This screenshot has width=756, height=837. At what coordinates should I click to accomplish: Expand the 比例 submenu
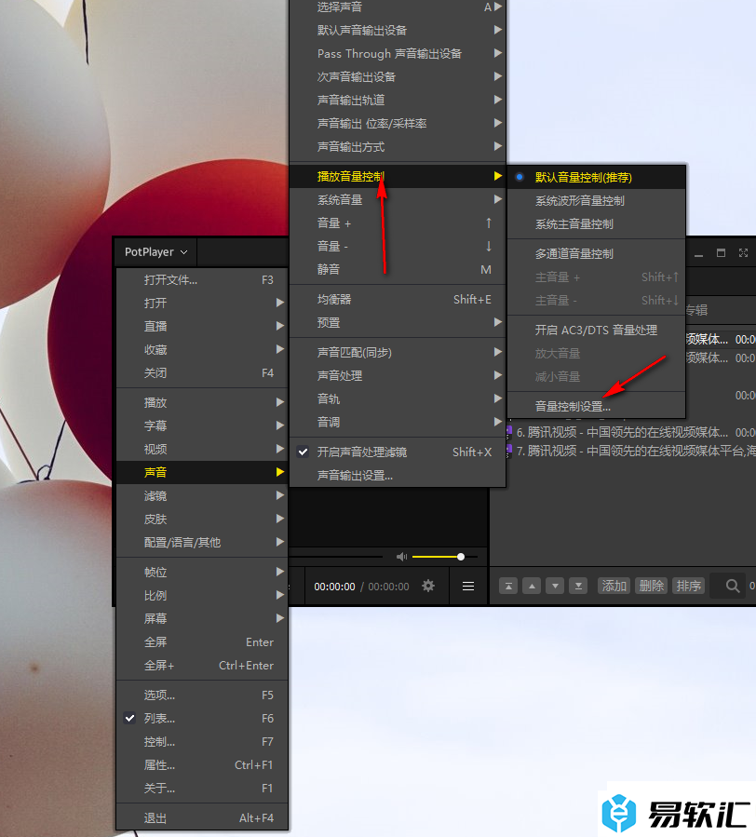[x=202, y=596]
